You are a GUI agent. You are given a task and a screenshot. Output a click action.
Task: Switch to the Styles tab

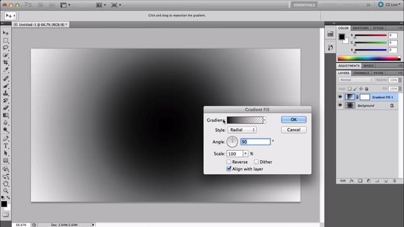(378, 28)
